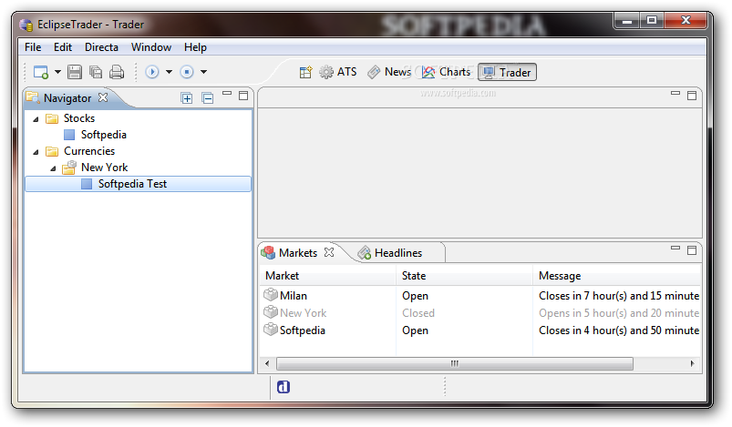Click the Save toolbar icon

click(x=75, y=72)
